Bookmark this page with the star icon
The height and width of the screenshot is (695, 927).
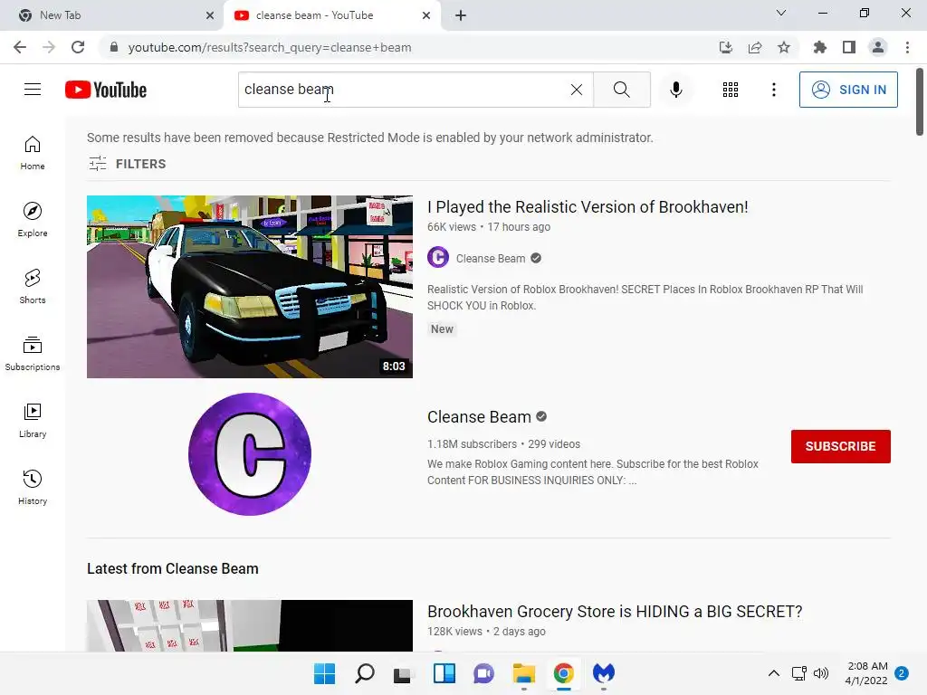point(784,47)
